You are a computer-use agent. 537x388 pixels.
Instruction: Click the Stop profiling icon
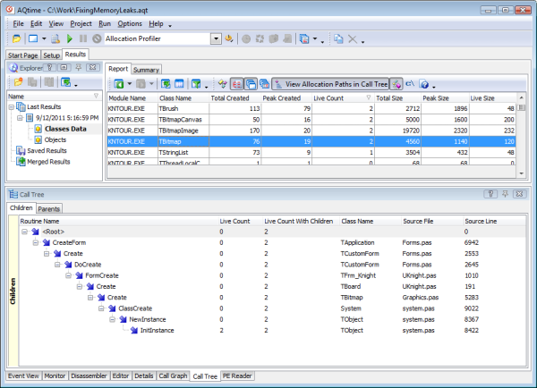tap(98, 38)
